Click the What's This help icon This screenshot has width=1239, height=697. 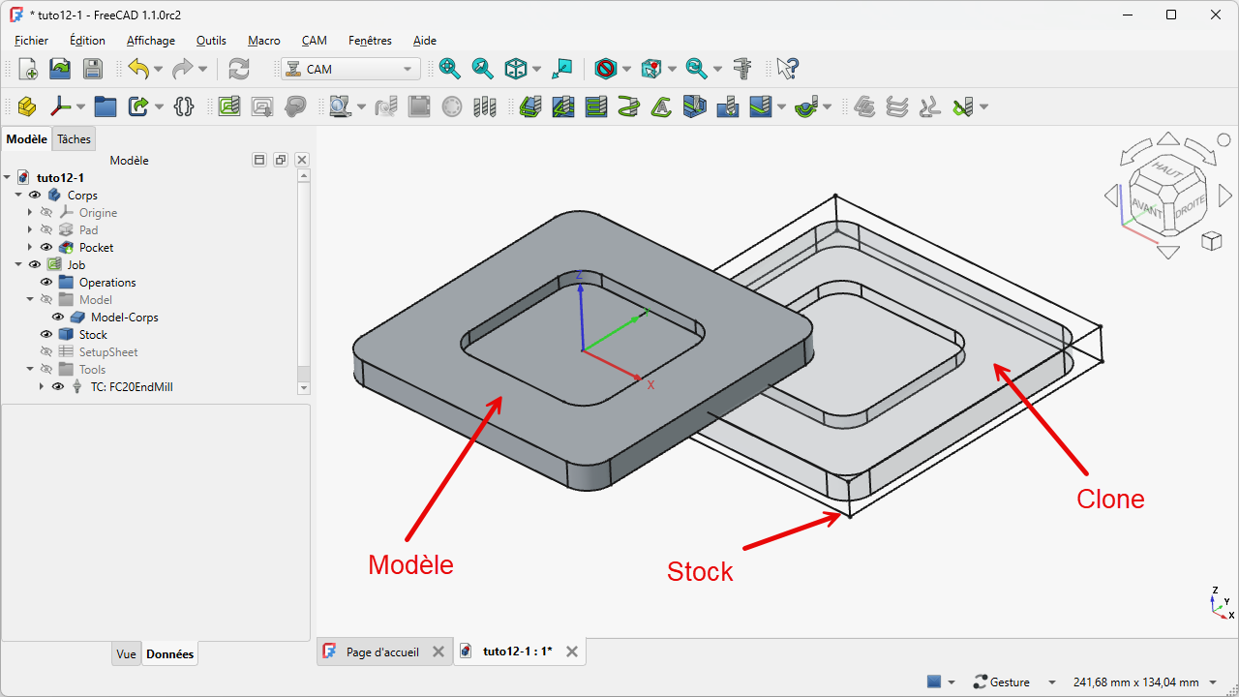[x=787, y=69]
